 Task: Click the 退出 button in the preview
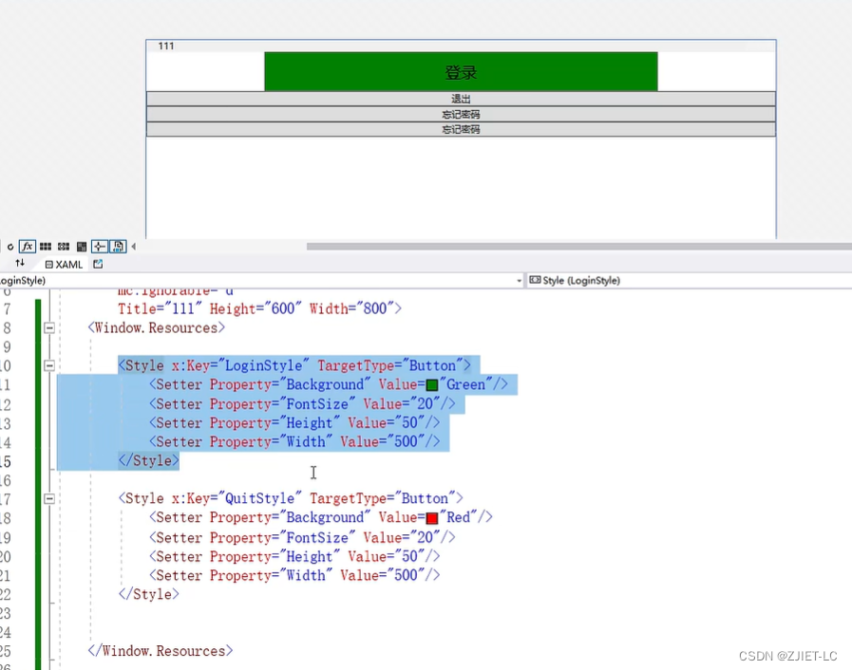(461, 98)
